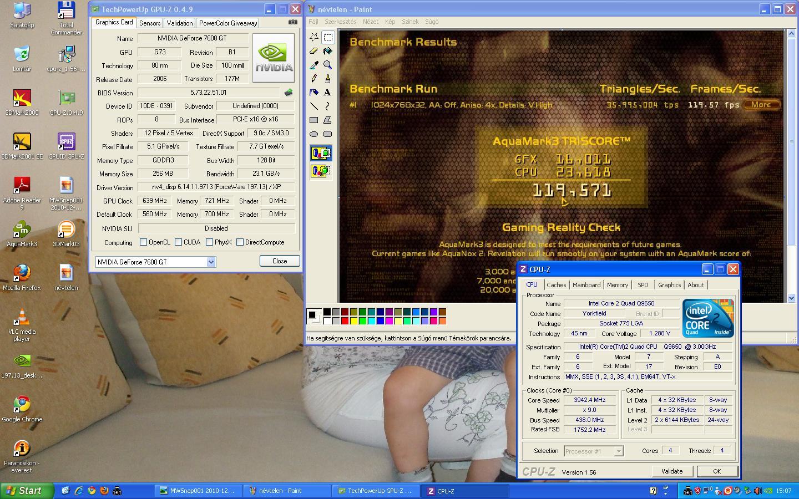The image size is (799, 499).
Task: Choose the Fill With Color bucket tool
Action: click(328, 51)
